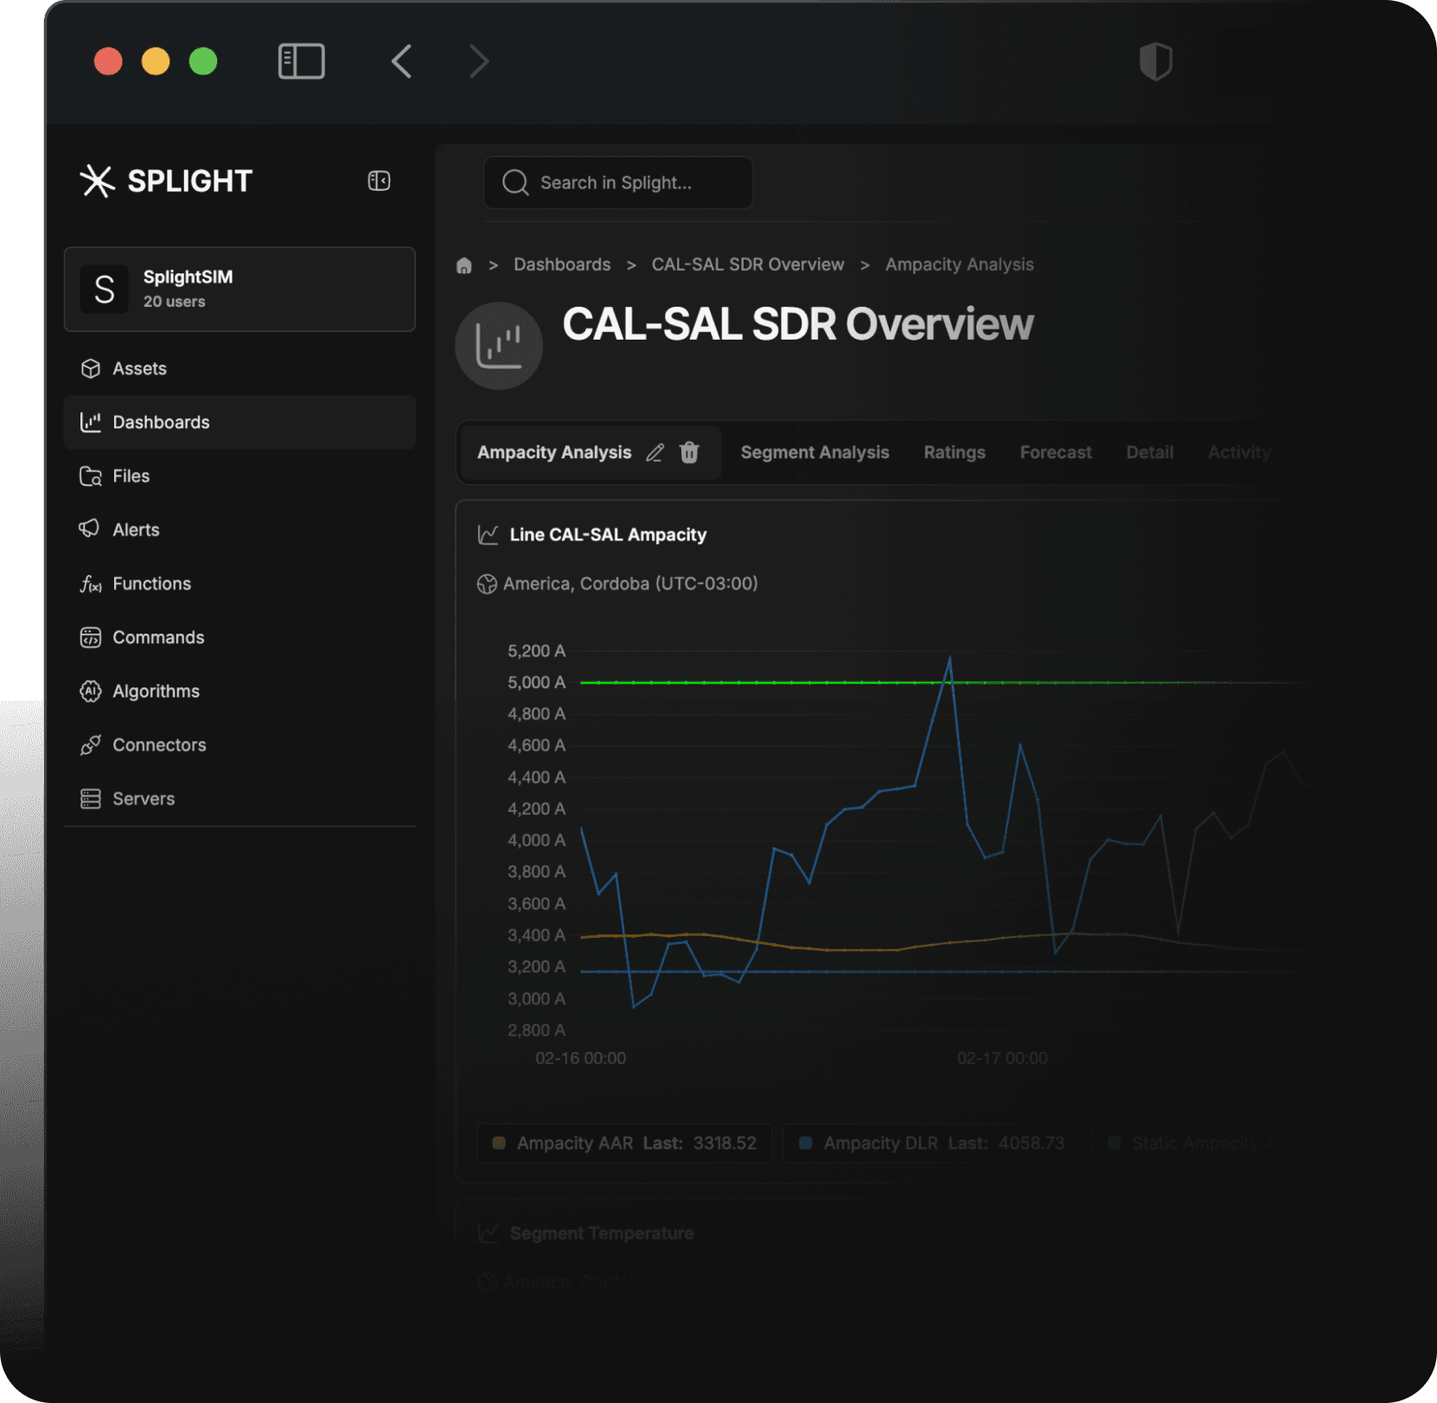Rename the Ampacity Analysis tab with pencil icon
Viewport: 1437px width, 1403px height.
click(655, 452)
